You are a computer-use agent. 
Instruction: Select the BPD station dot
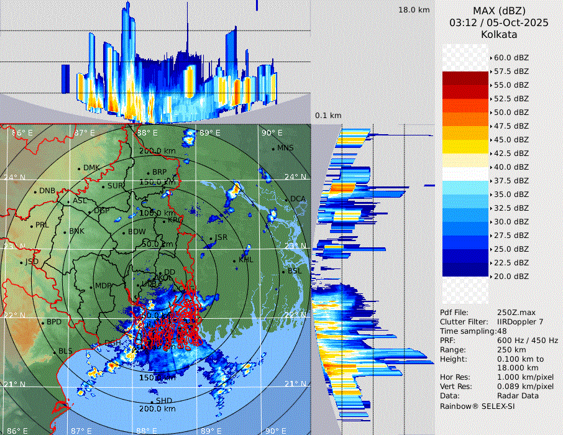(x=43, y=323)
